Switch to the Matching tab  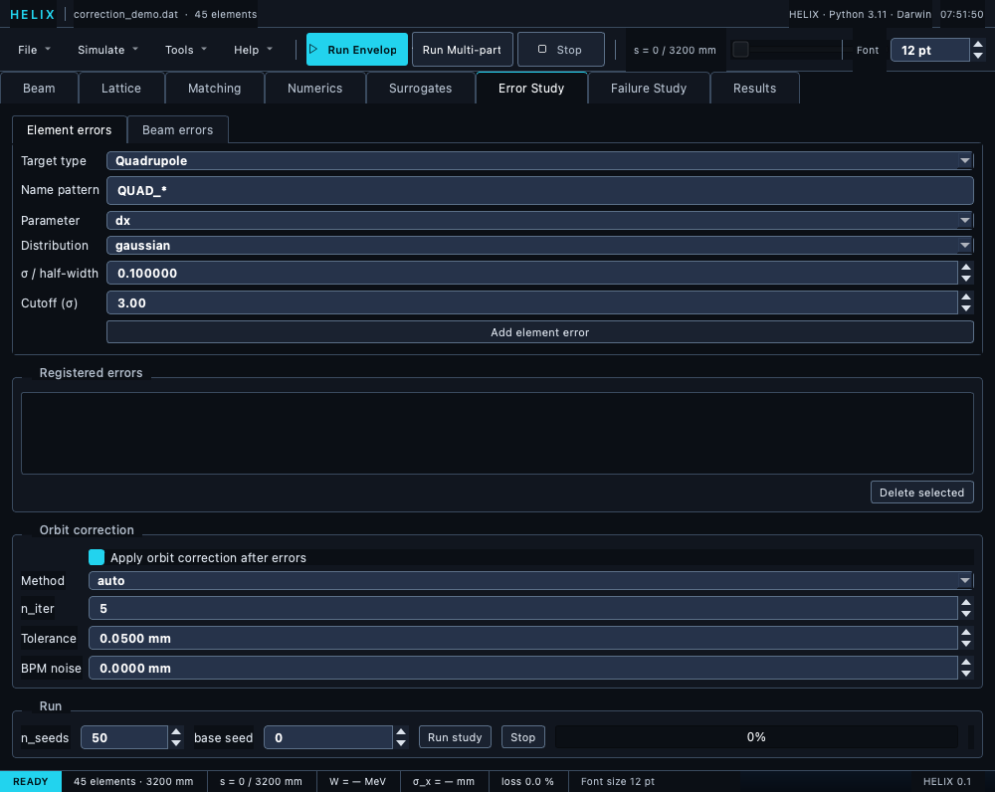215,89
